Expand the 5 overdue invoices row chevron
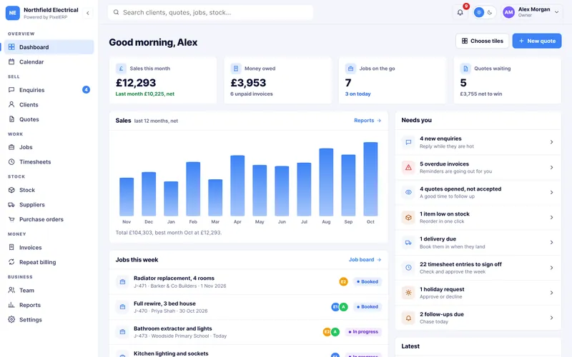 [551, 168]
